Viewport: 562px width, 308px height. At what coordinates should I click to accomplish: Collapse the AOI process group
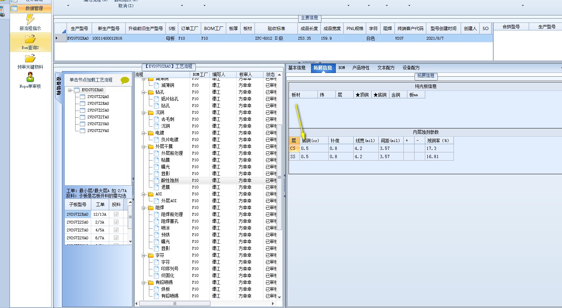point(144,194)
